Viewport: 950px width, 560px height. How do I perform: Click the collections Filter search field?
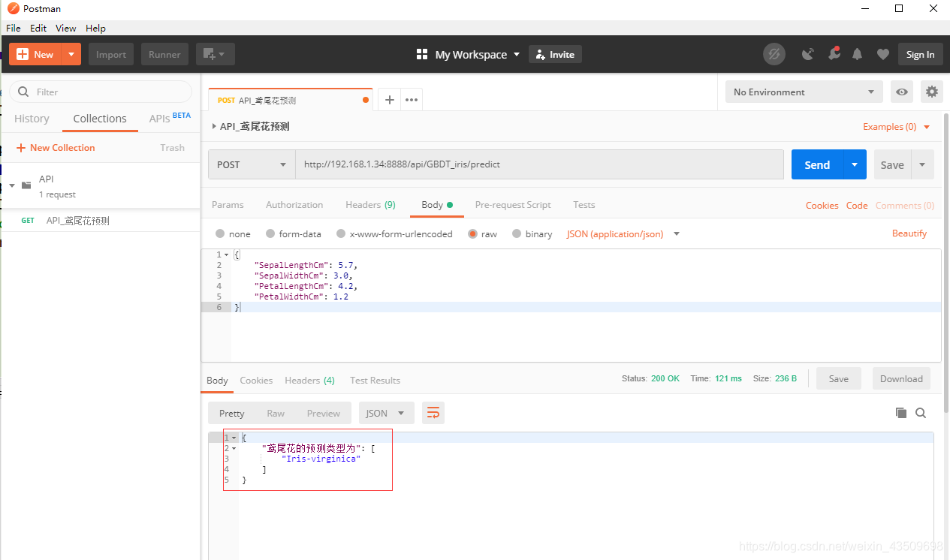(100, 92)
